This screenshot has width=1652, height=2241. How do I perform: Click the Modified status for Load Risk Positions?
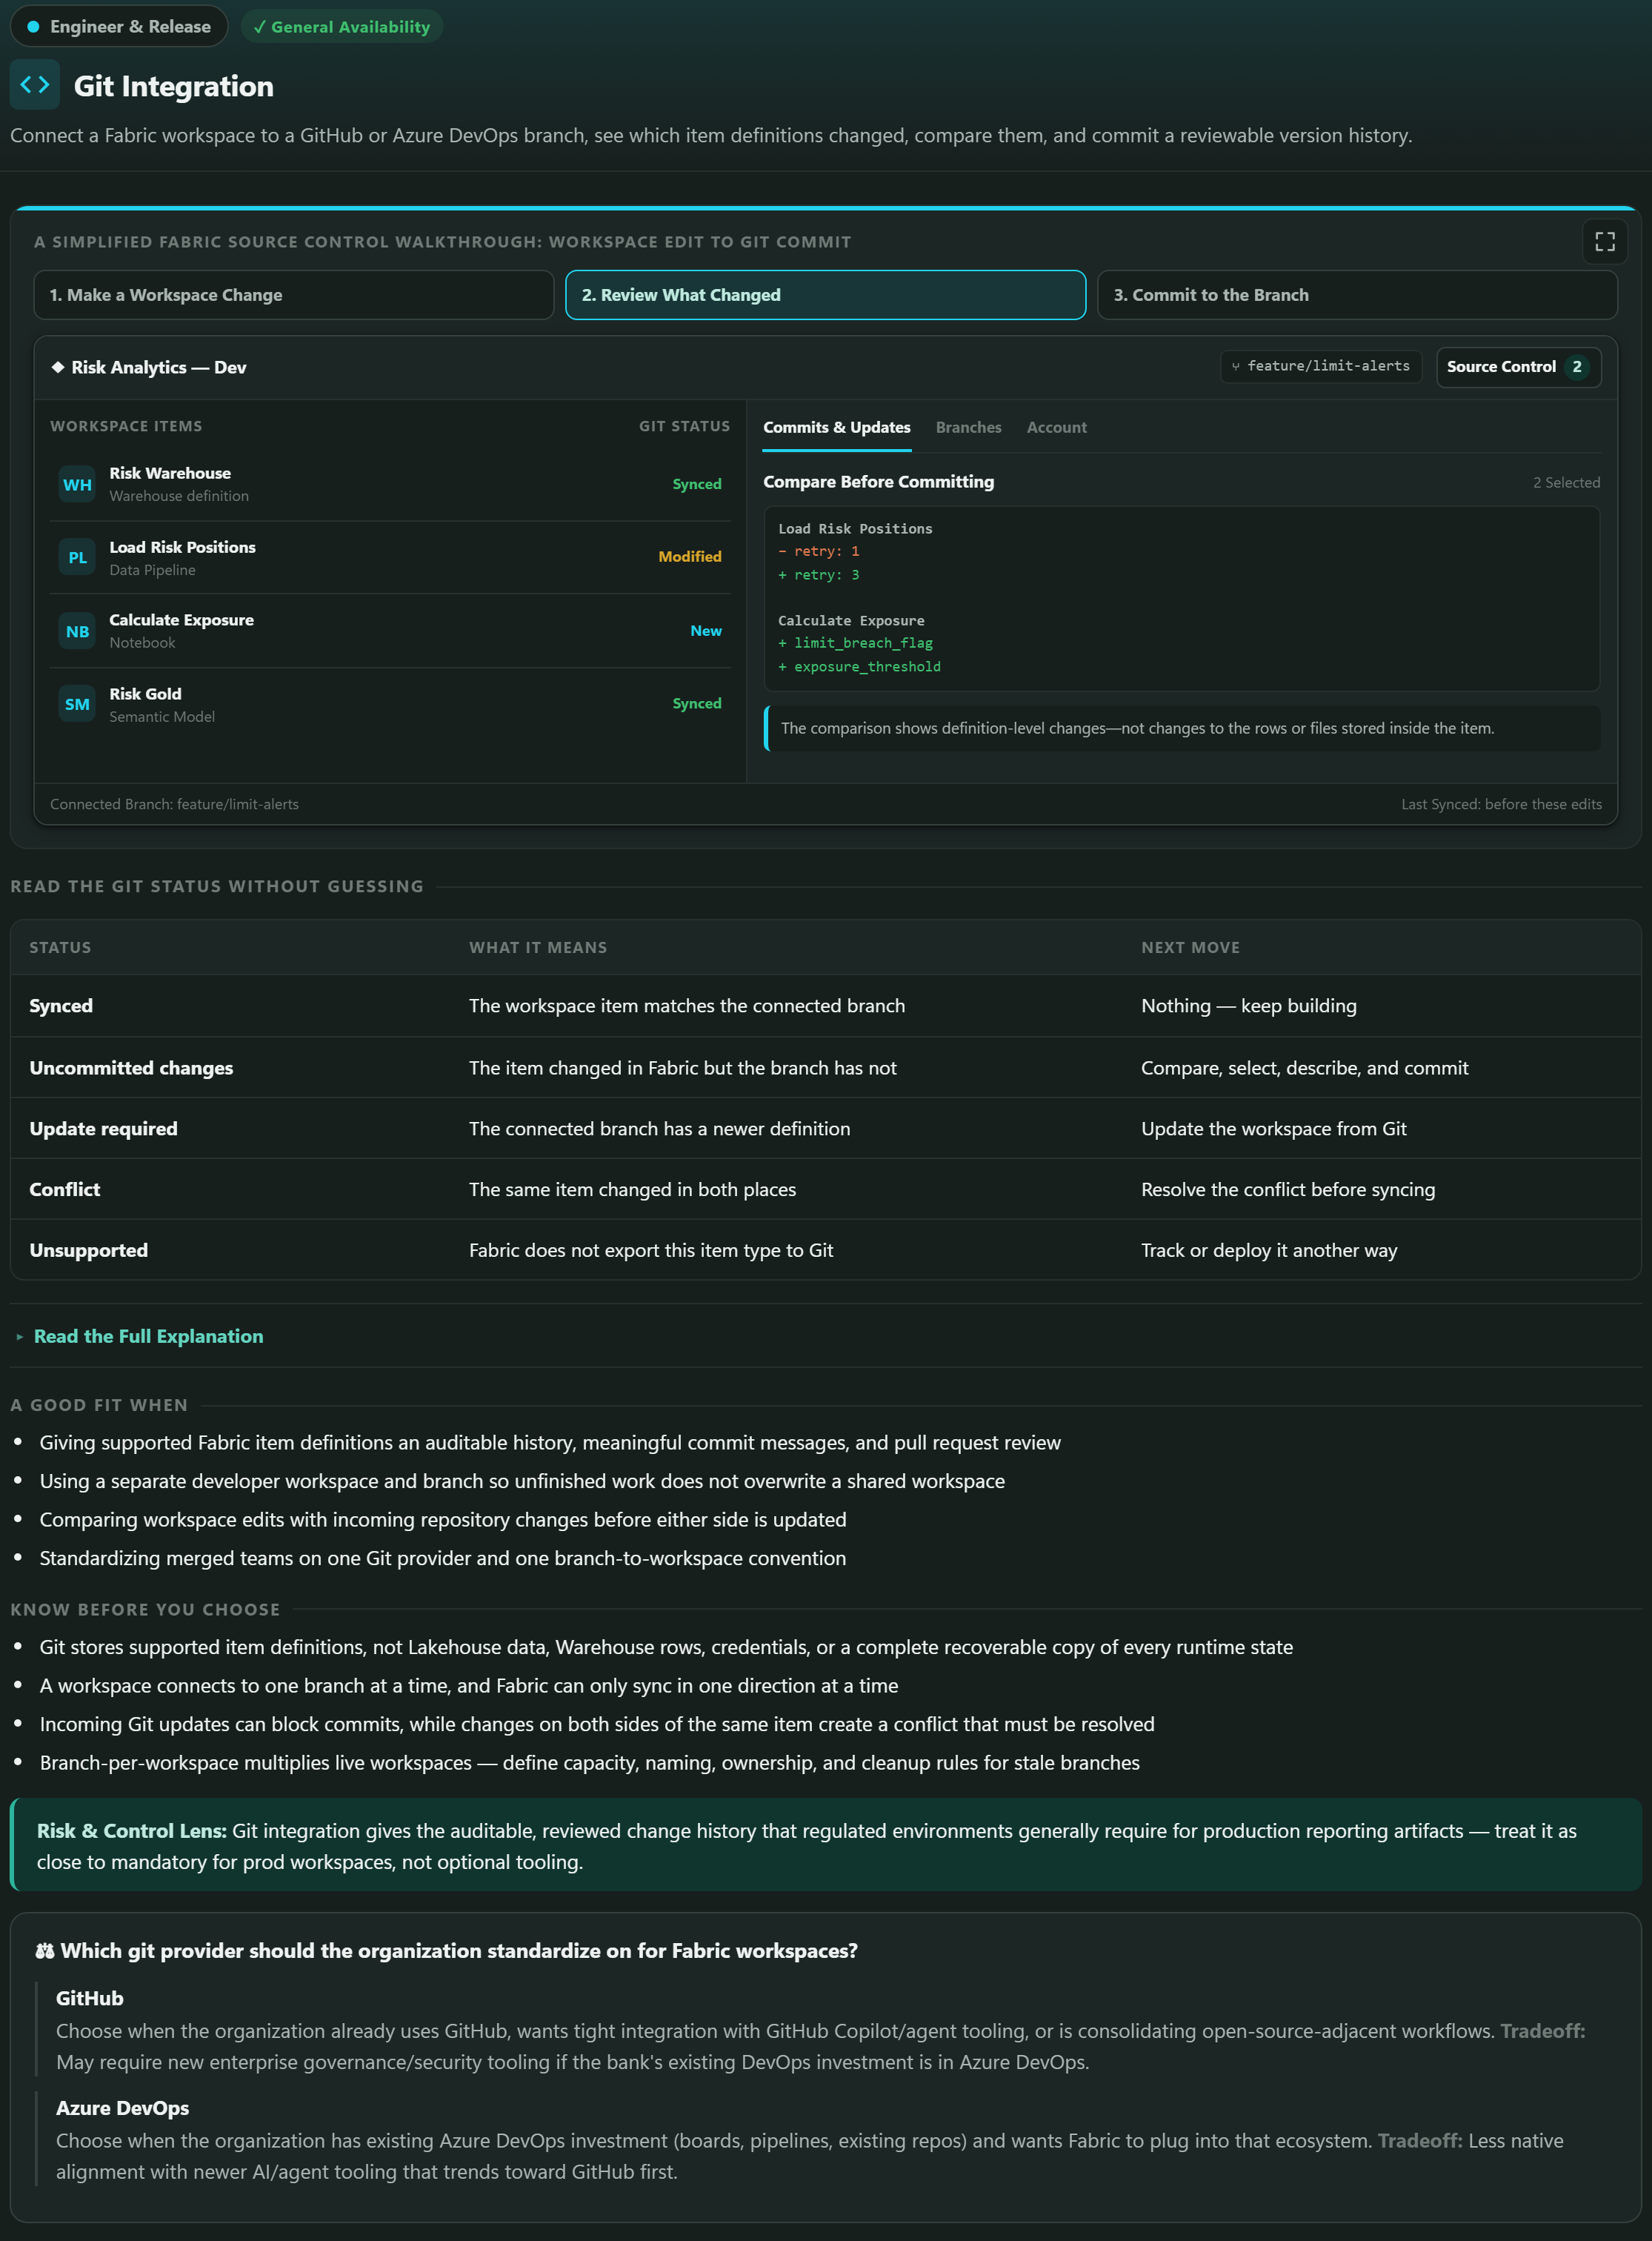[x=689, y=557]
